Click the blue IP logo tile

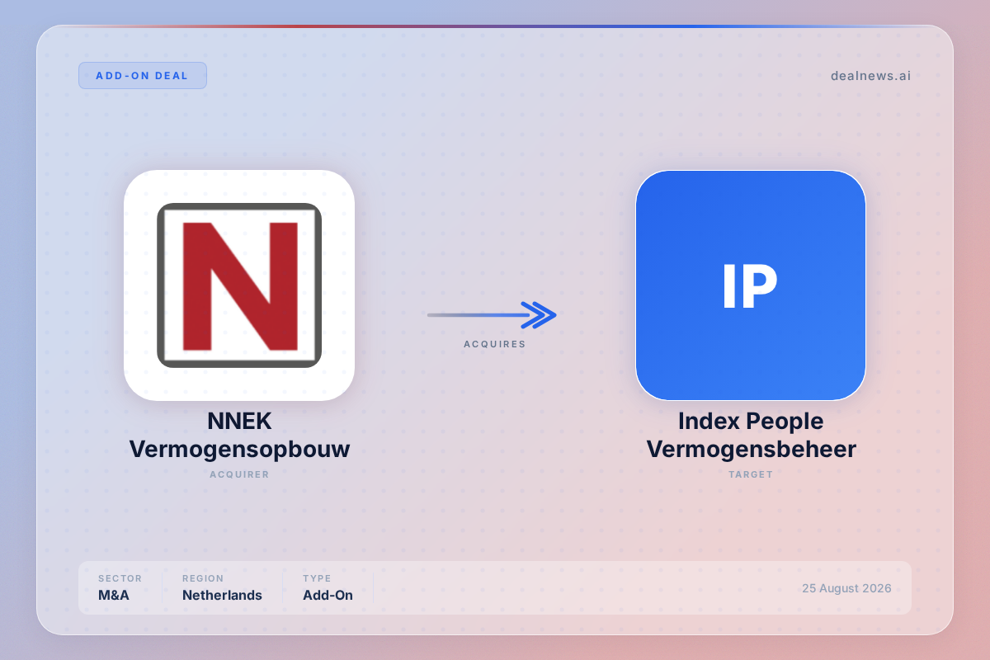point(751,285)
